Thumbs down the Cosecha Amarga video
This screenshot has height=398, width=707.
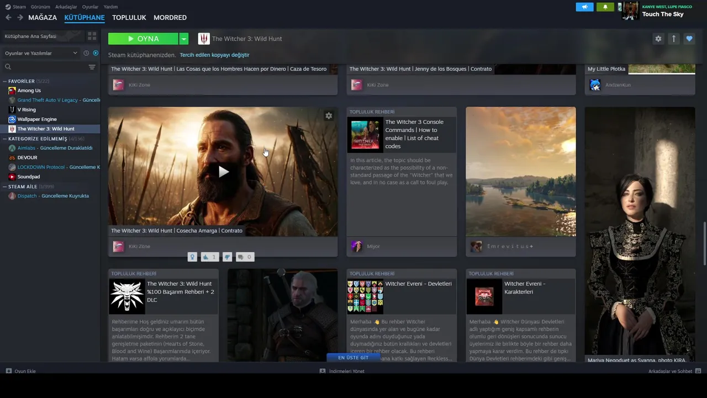click(x=228, y=257)
